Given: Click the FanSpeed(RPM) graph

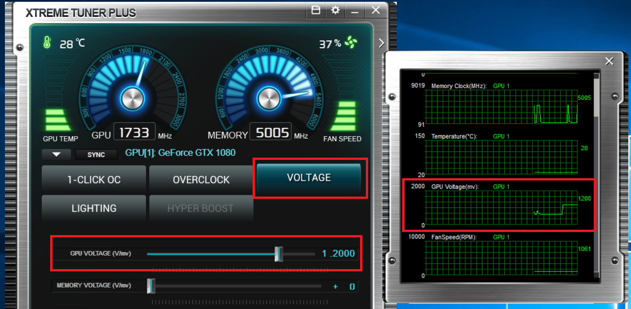Looking at the screenshot, I should click(501, 258).
